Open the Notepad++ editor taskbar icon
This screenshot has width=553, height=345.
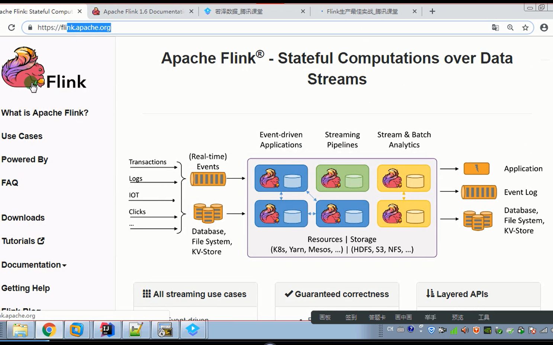[136, 330]
